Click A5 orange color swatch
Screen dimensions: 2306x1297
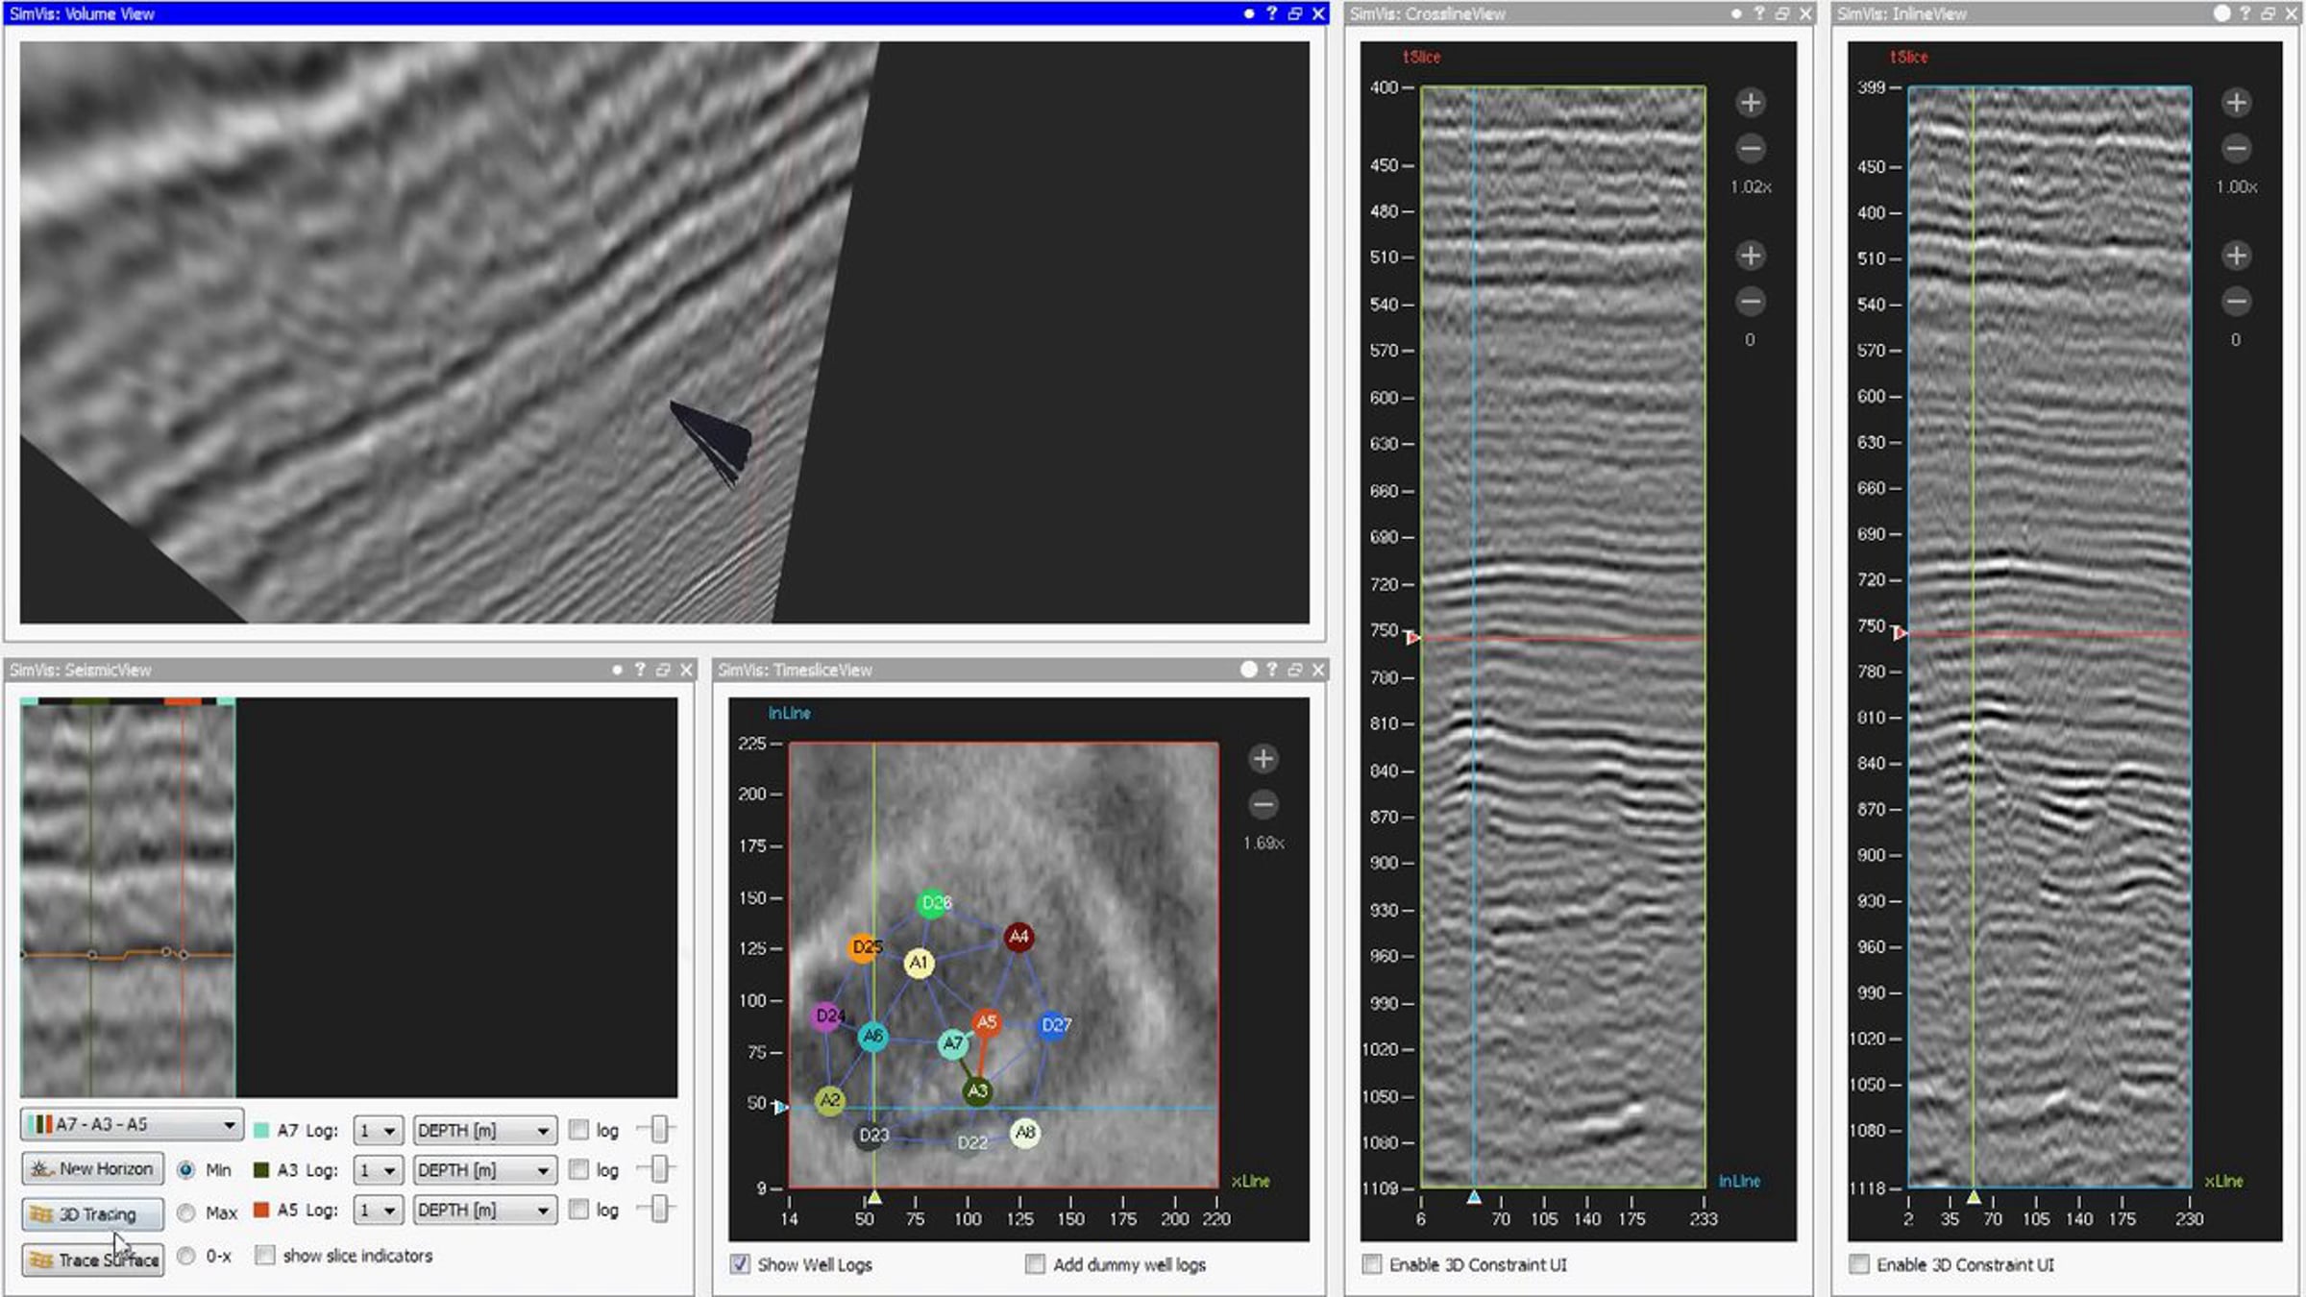[x=260, y=1210]
